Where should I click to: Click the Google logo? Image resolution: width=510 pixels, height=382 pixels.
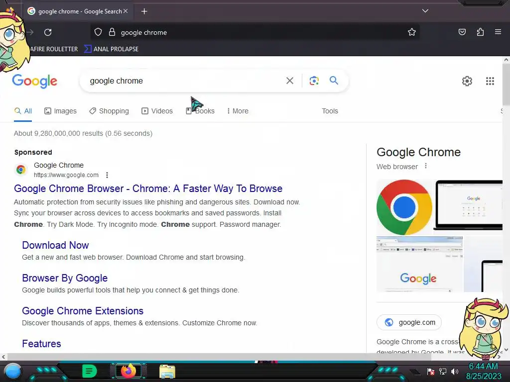pyautogui.click(x=34, y=81)
